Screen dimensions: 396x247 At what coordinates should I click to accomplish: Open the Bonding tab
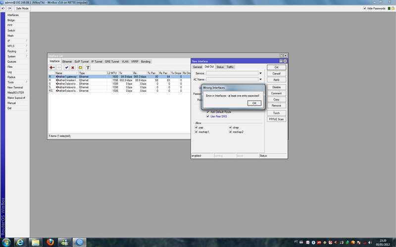click(146, 61)
